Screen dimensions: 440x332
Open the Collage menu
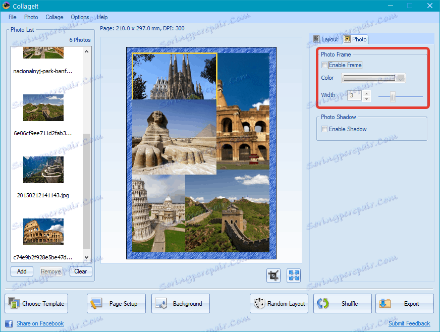54,17
